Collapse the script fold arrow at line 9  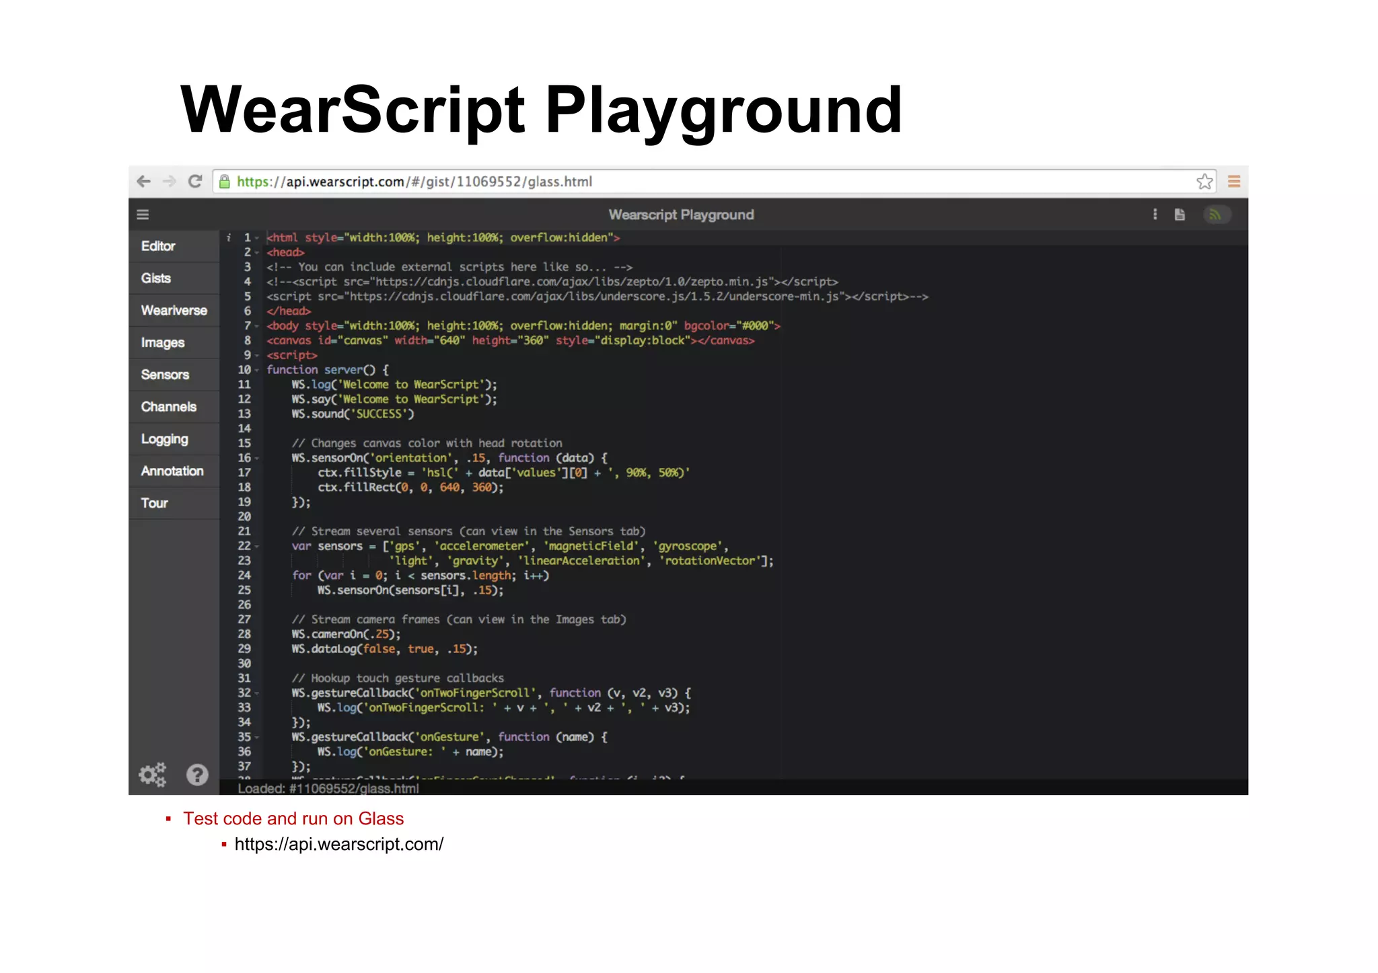coord(257,356)
